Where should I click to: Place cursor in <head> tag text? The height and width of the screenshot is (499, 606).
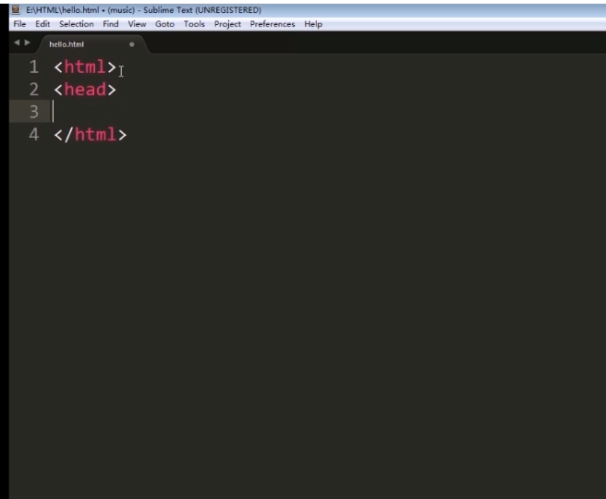[85, 90]
